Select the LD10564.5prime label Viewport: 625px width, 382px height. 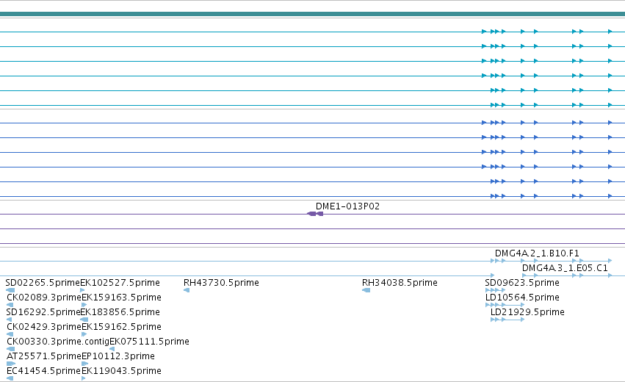(x=522, y=298)
